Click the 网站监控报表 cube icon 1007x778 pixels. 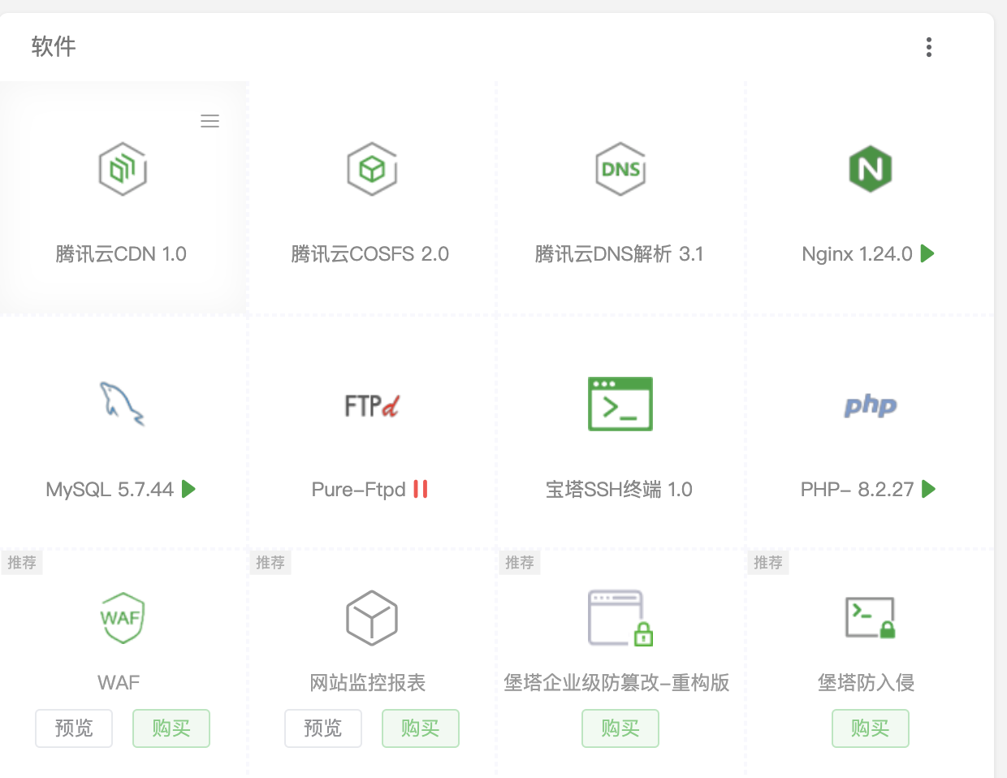pos(372,618)
